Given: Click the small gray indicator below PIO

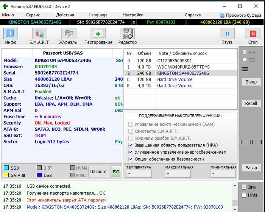Looking at the screenshot, I should [x=245, y=69].
